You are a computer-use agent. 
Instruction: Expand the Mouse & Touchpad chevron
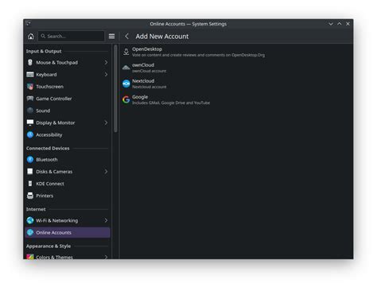tap(106, 62)
